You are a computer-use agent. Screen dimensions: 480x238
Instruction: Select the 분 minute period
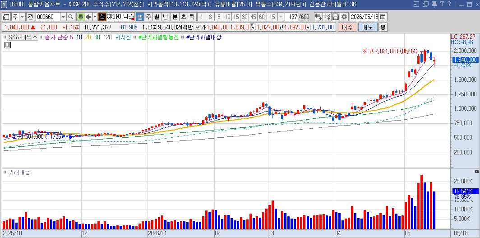[x=175, y=17]
